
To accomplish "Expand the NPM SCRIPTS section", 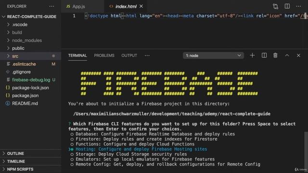I will 3,169.
